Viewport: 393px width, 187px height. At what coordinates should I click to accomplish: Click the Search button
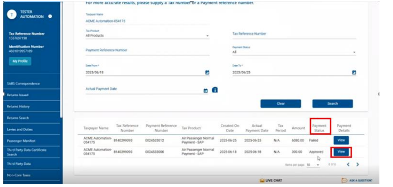click(x=332, y=103)
